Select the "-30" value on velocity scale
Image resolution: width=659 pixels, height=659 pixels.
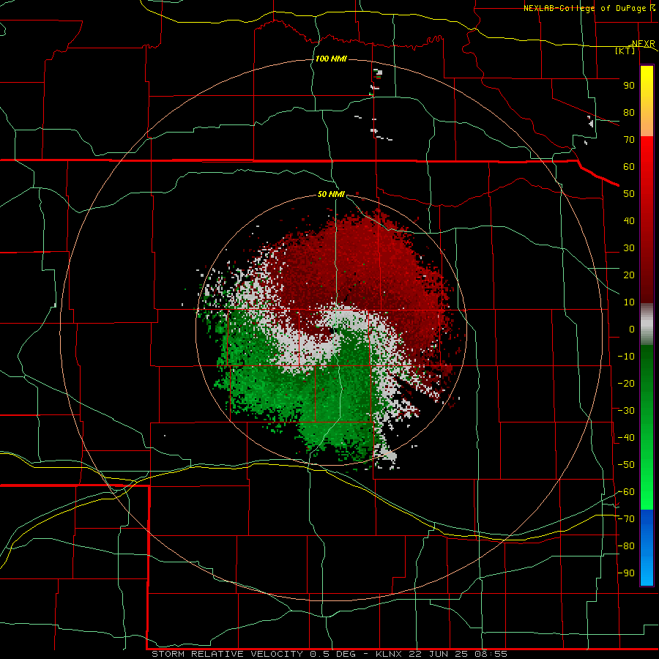(626, 411)
